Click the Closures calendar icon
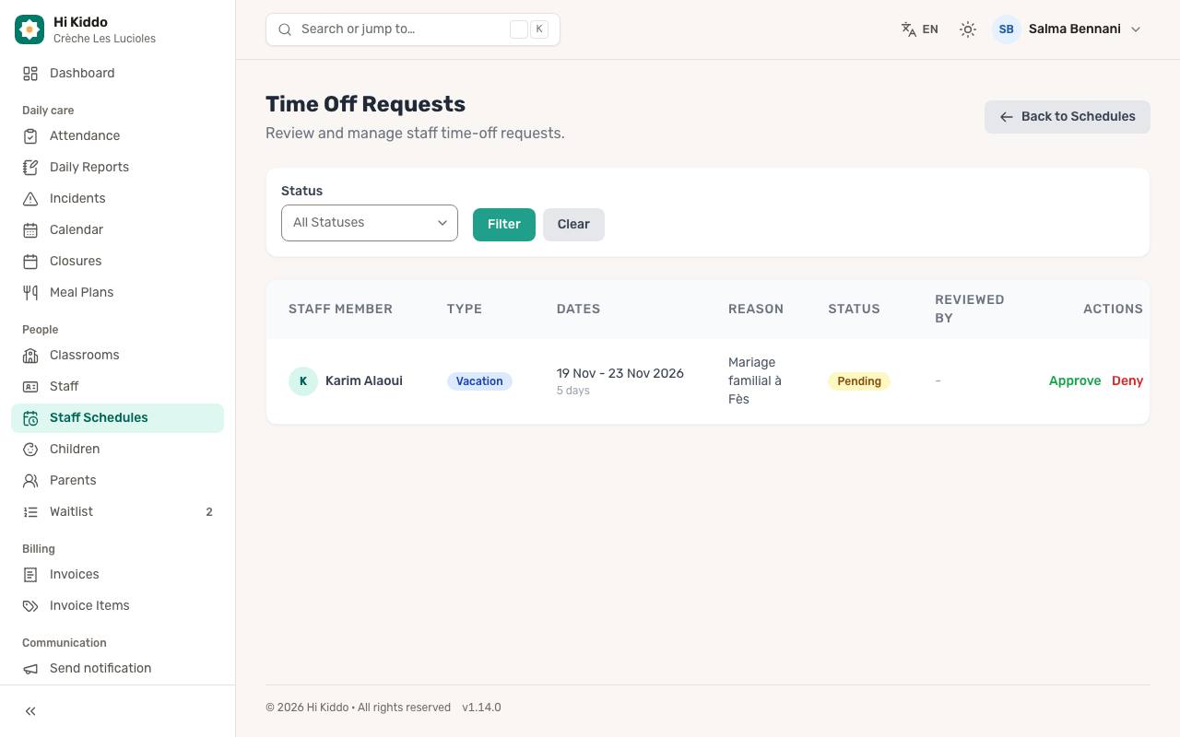 [30, 261]
